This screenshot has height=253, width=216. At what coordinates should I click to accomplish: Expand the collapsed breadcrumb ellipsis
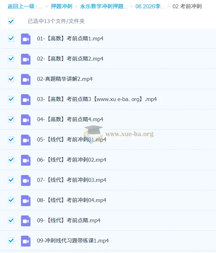[x=41, y=6]
